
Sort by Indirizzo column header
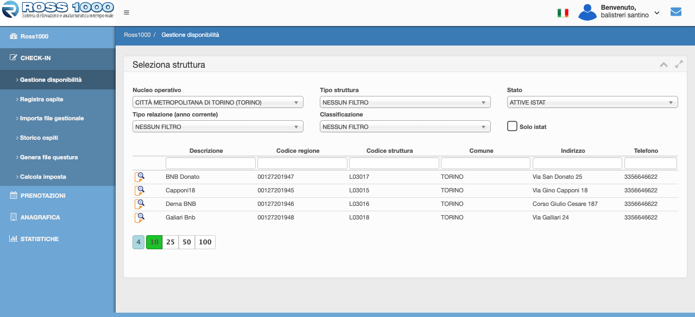coord(573,151)
